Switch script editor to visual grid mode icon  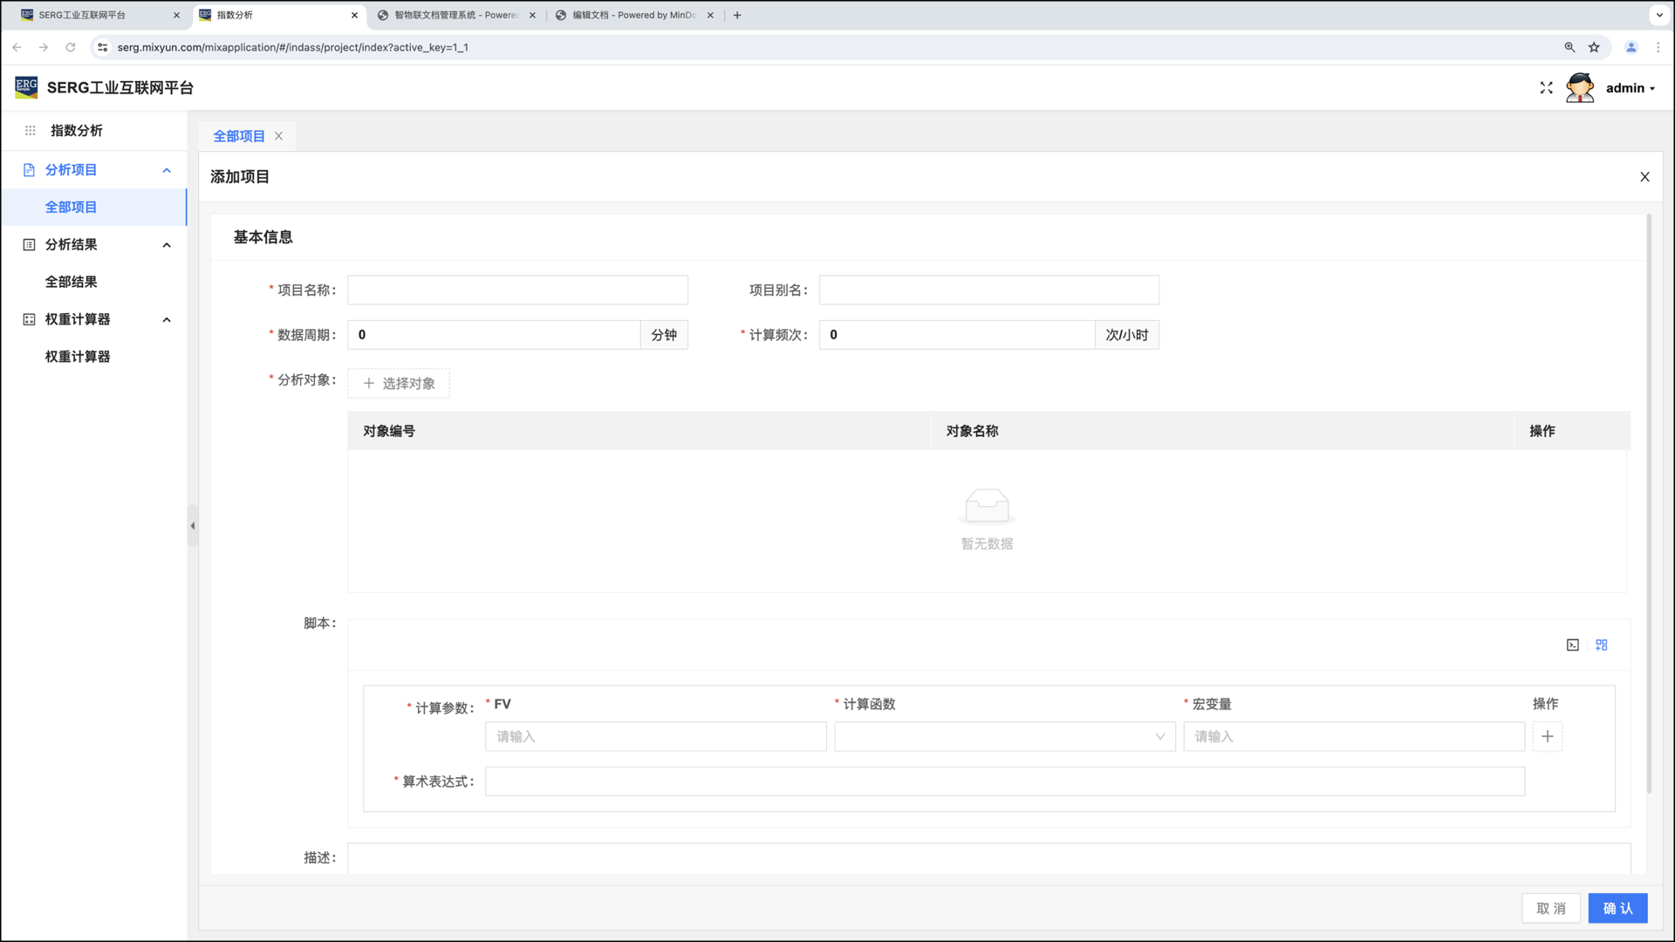1601,645
